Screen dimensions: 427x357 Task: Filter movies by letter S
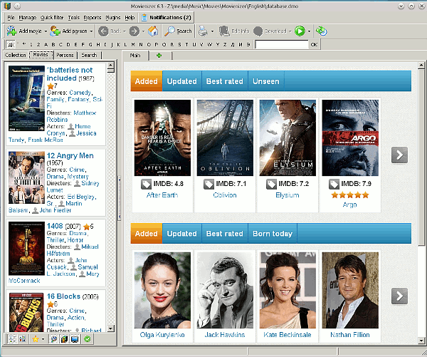coord(179,44)
